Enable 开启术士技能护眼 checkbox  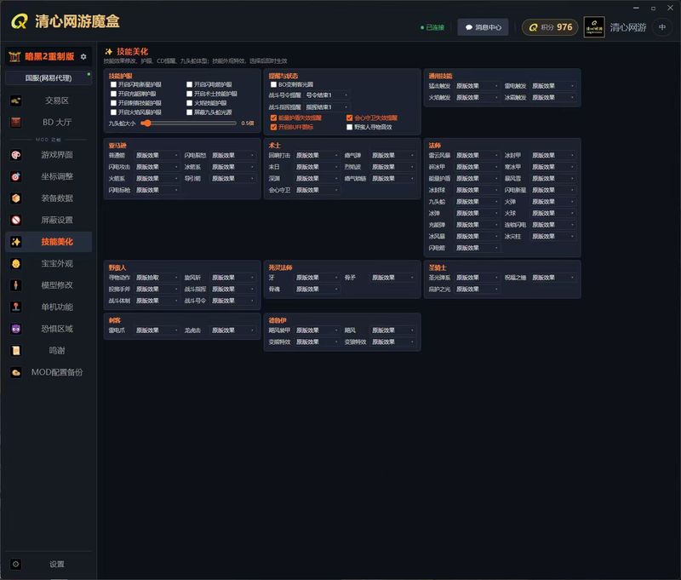pyautogui.click(x=189, y=94)
